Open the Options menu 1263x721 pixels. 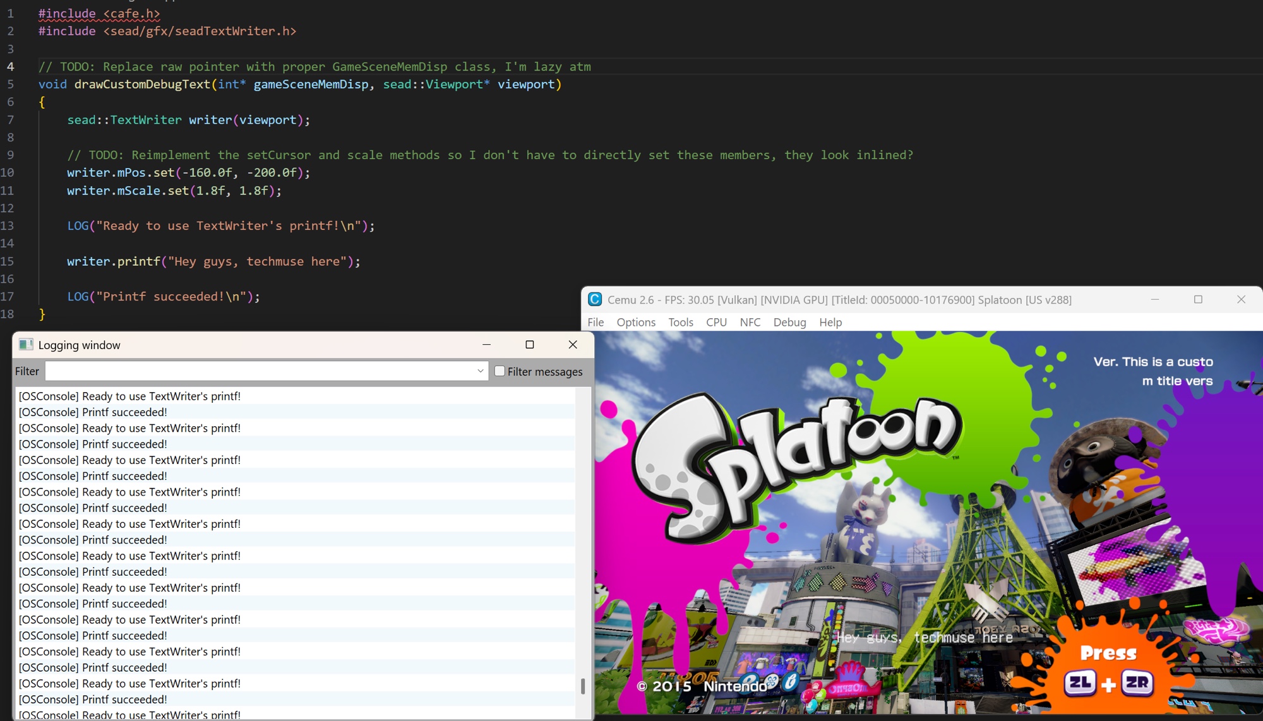point(635,322)
